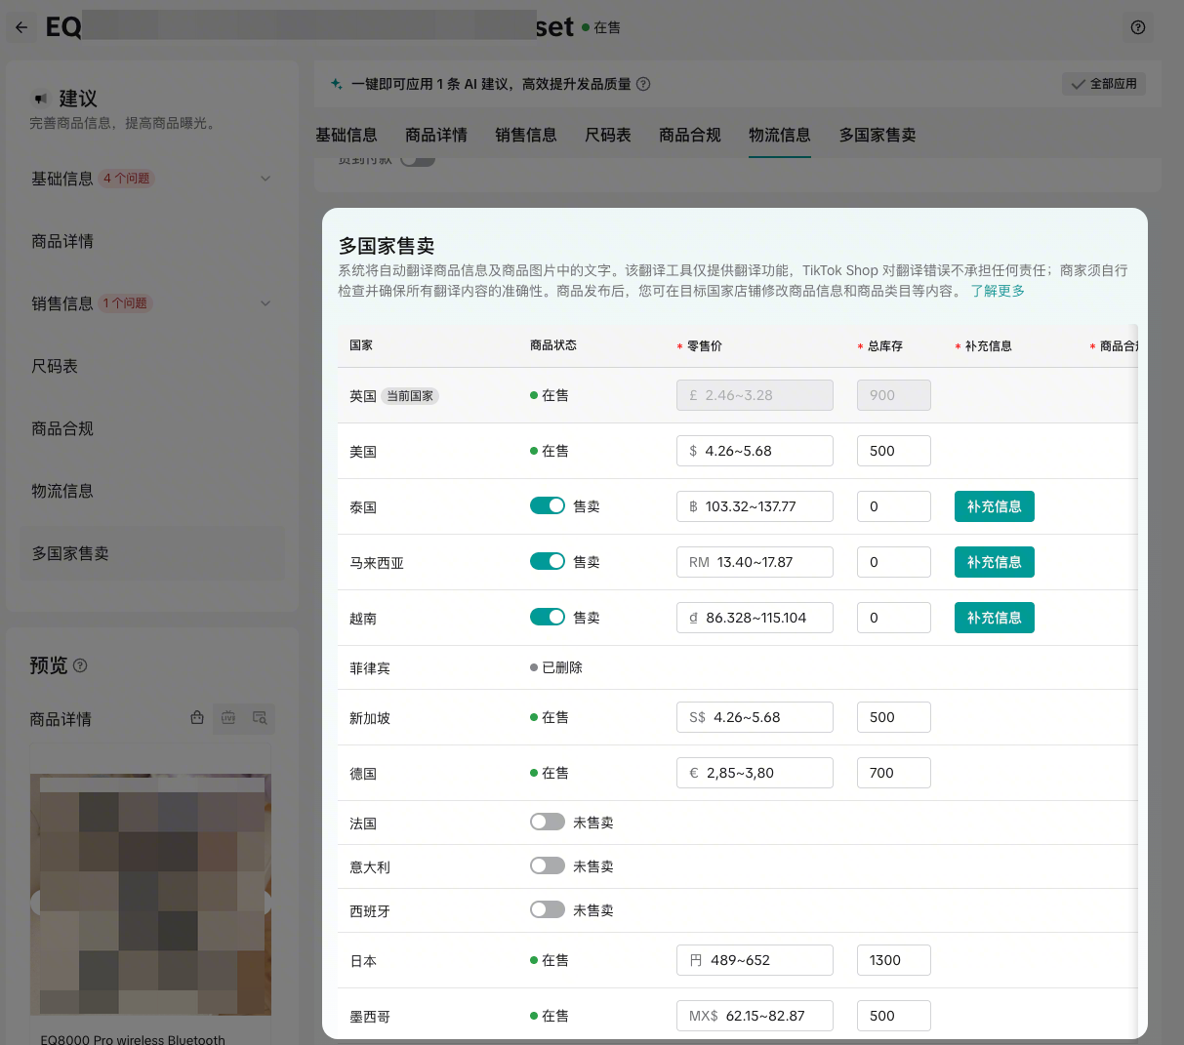Click the 德国 total stock input field

[x=893, y=773]
